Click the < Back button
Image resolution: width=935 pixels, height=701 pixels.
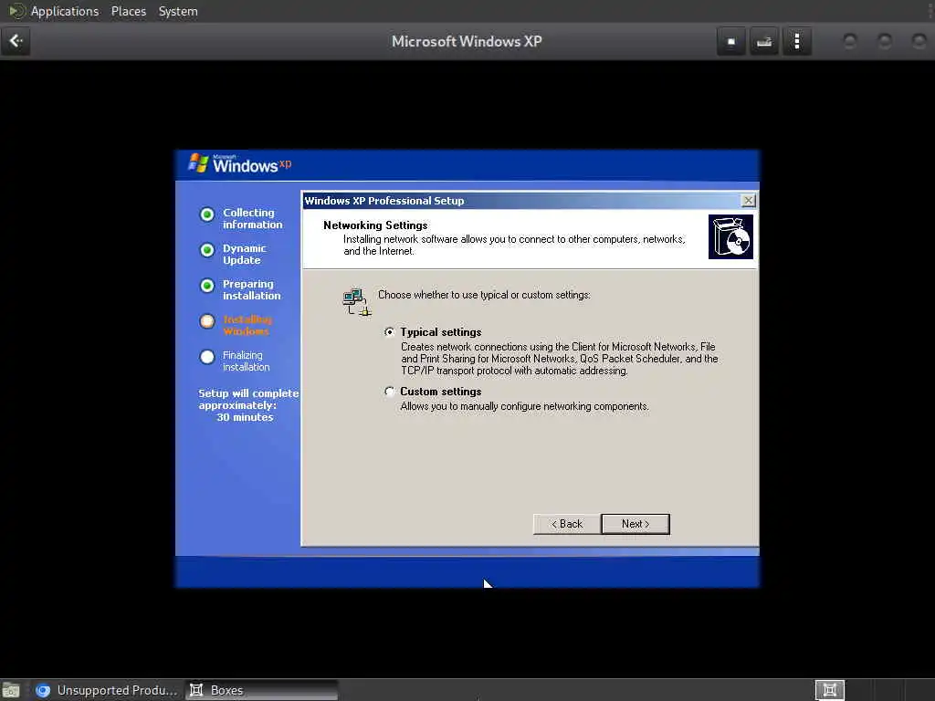(566, 524)
